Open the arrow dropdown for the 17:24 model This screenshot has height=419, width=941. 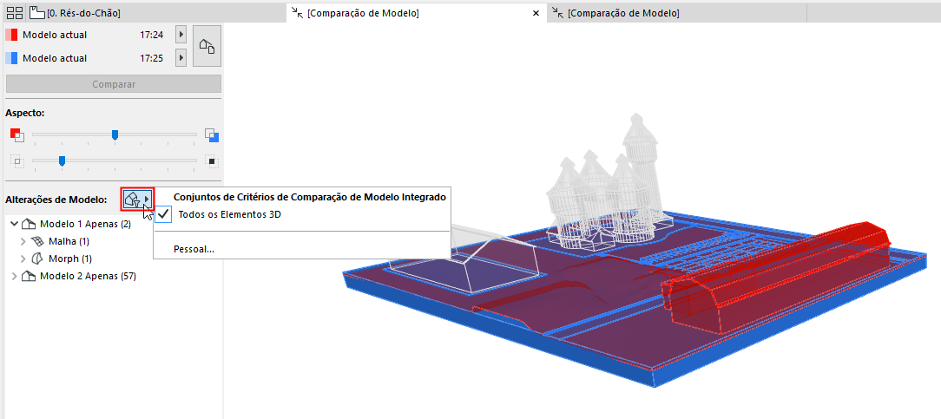point(181,35)
